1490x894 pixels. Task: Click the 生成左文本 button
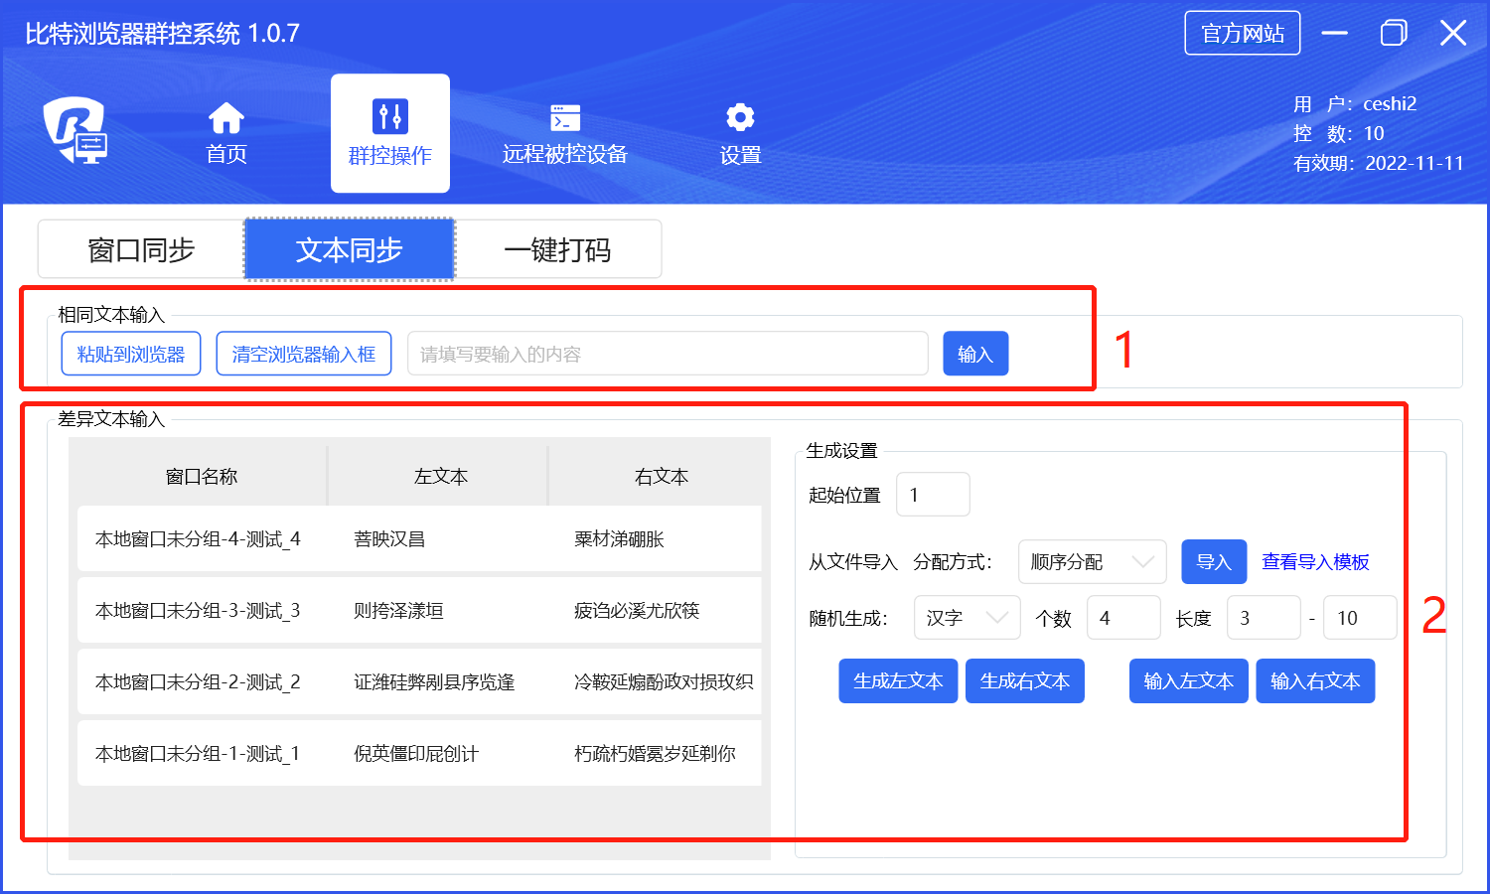pos(898,681)
